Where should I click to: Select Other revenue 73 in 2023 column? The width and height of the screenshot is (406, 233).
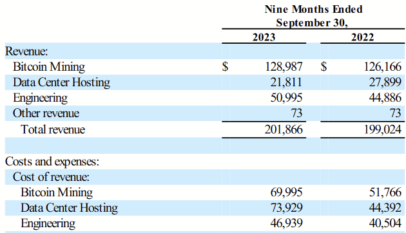[x=296, y=113]
